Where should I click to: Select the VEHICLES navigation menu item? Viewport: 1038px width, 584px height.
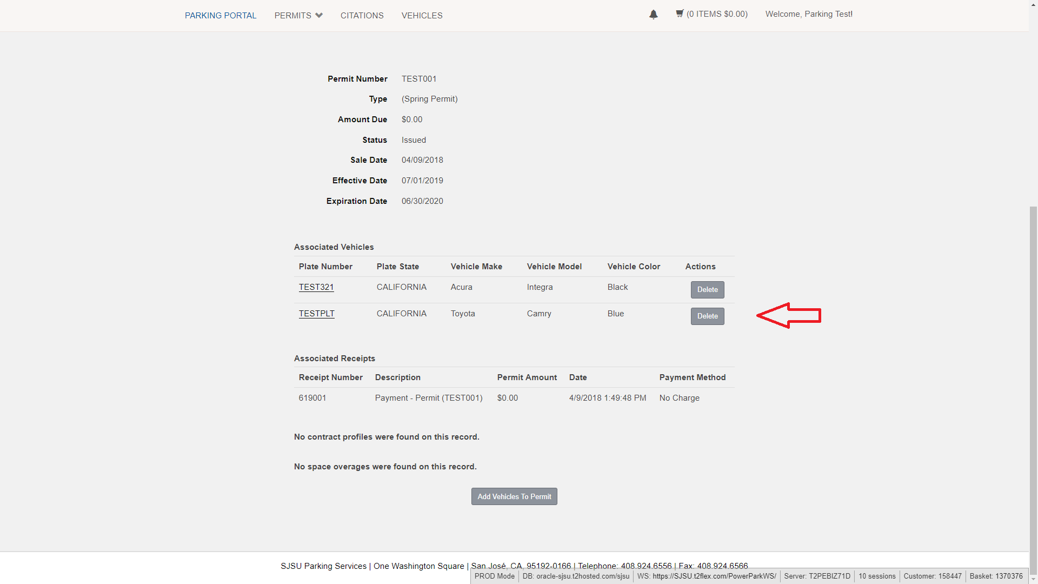422,15
